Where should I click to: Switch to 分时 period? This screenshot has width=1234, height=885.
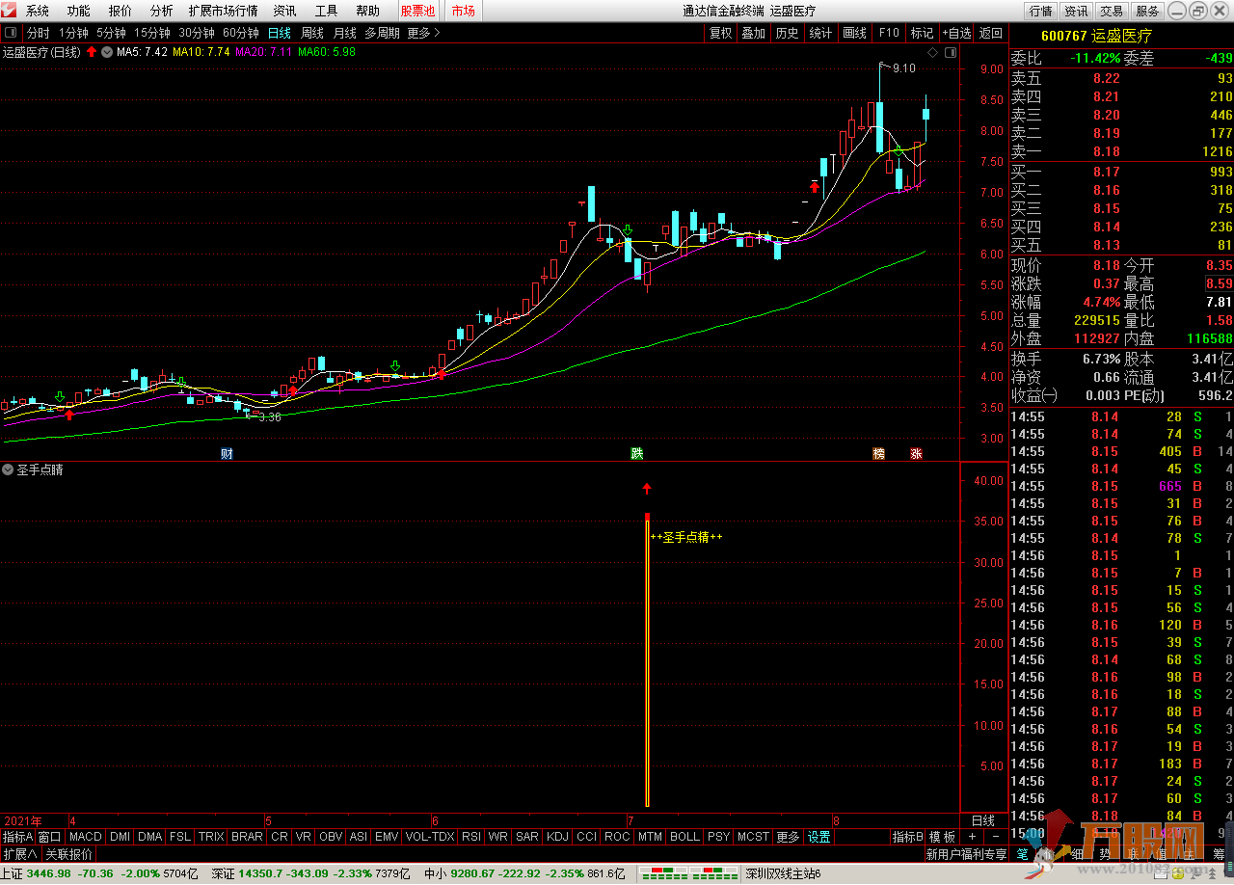click(x=38, y=33)
